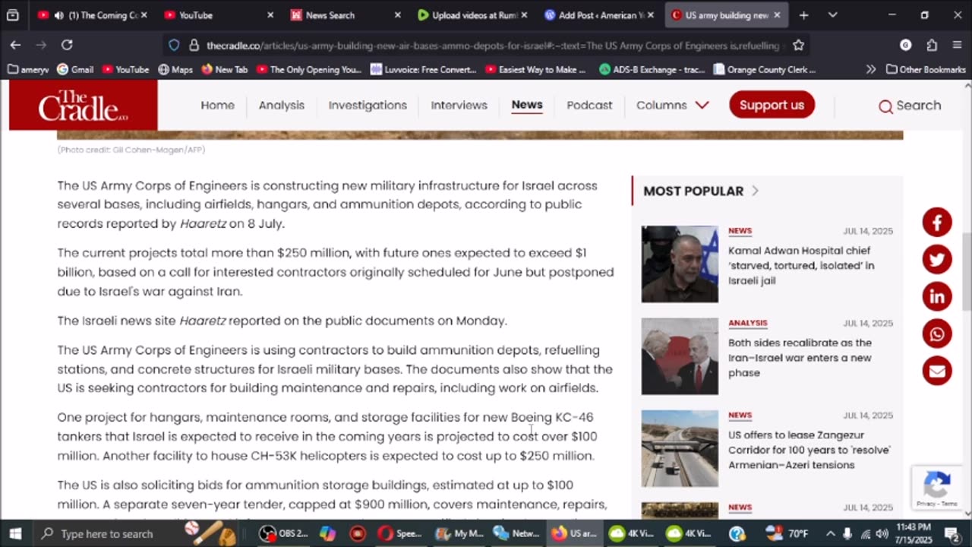This screenshot has width=972, height=547.
Task: Open the Copilot icon on the taskbar
Action: 327,533
